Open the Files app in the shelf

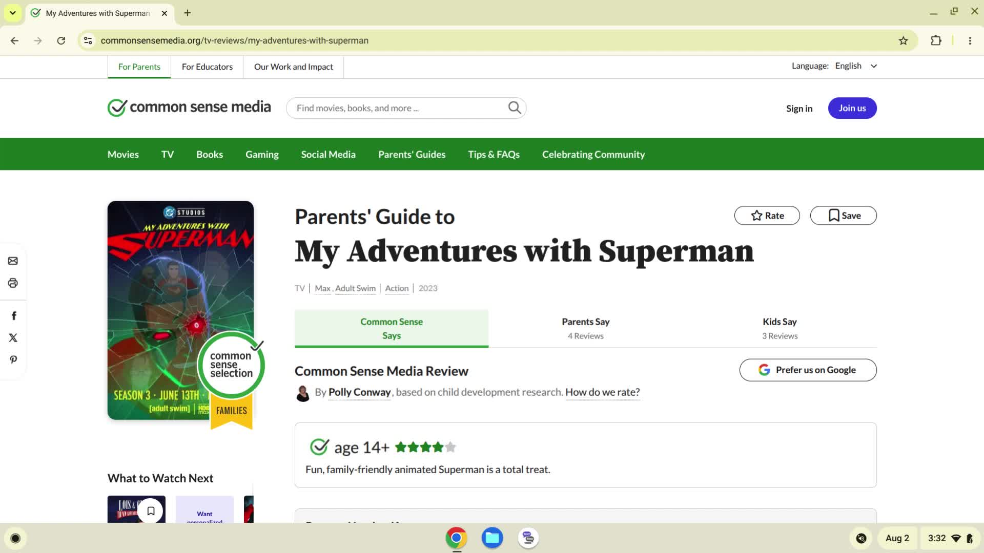coord(492,538)
